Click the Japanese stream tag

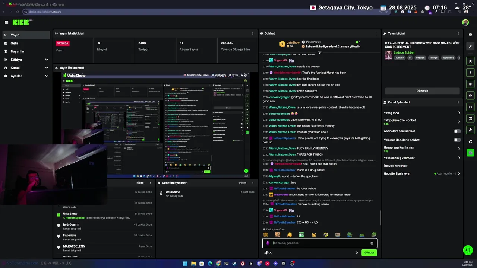(448, 58)
